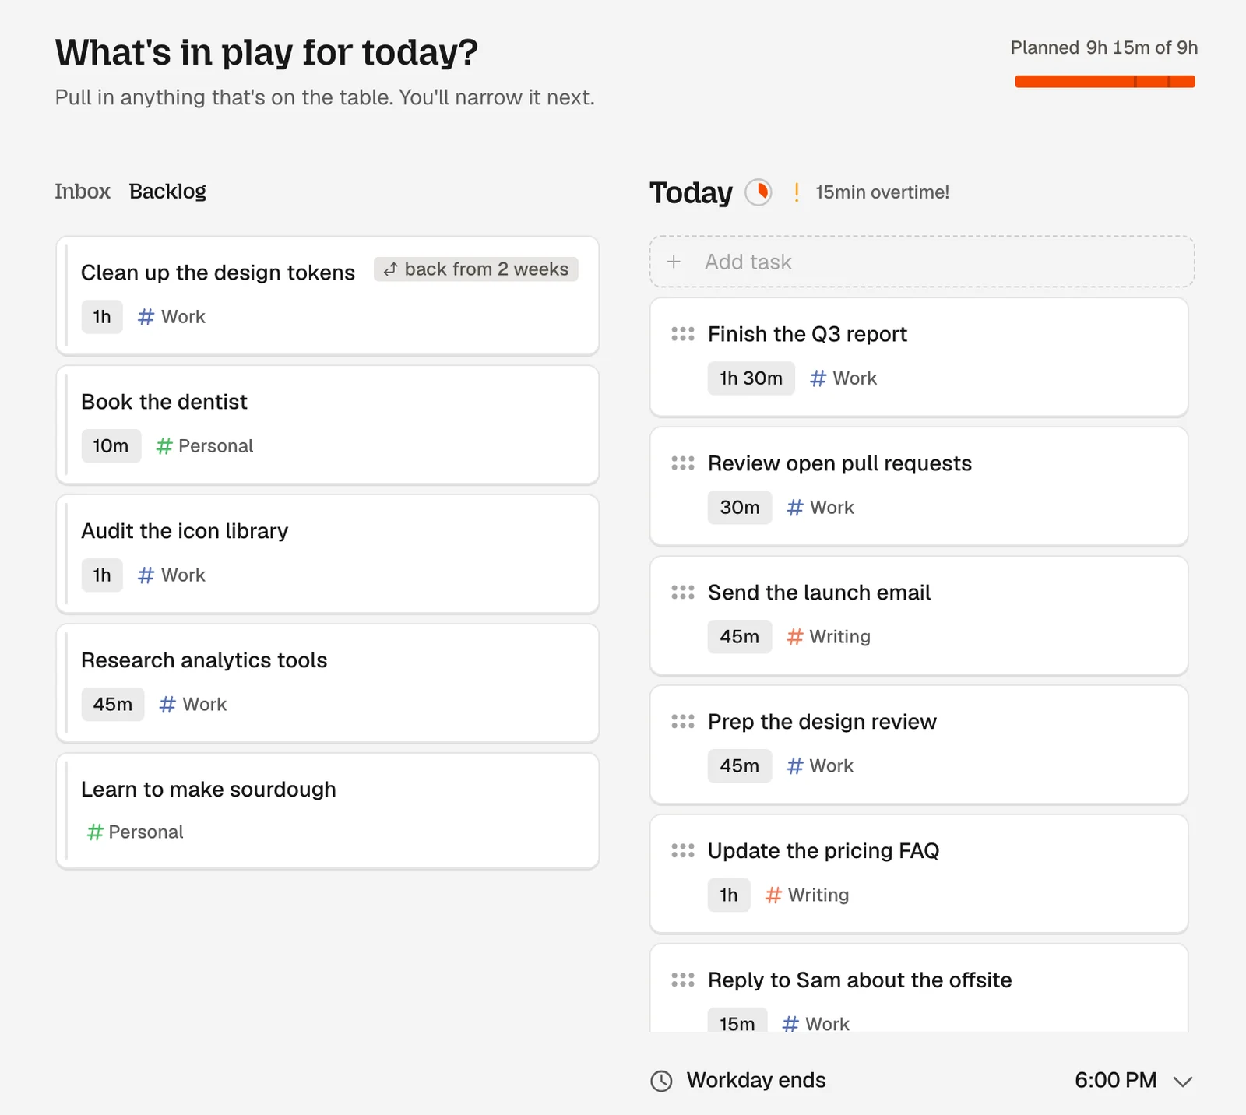
Task: Switch to the Inbox tab
Action: click(83, 192)
